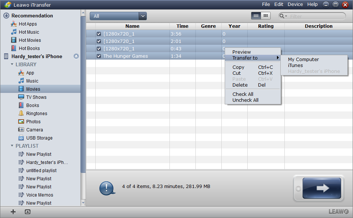This screenshot has width=353, height=218.
Task: Click the sidebar scrollbar up arrow
Action: [x=83, y=13]
